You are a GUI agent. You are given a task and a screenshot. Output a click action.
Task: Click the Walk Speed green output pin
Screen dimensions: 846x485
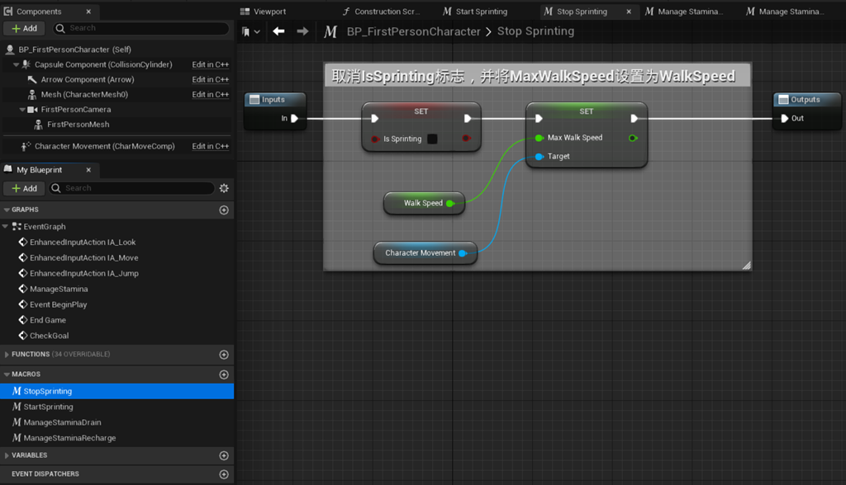450,203
